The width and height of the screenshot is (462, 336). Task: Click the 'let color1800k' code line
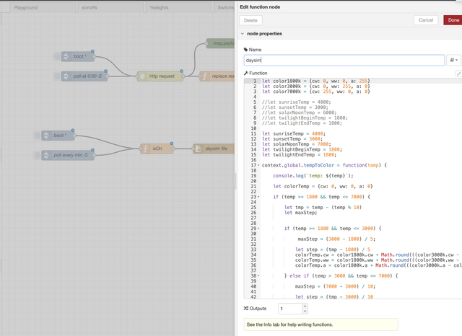[316, 81]
